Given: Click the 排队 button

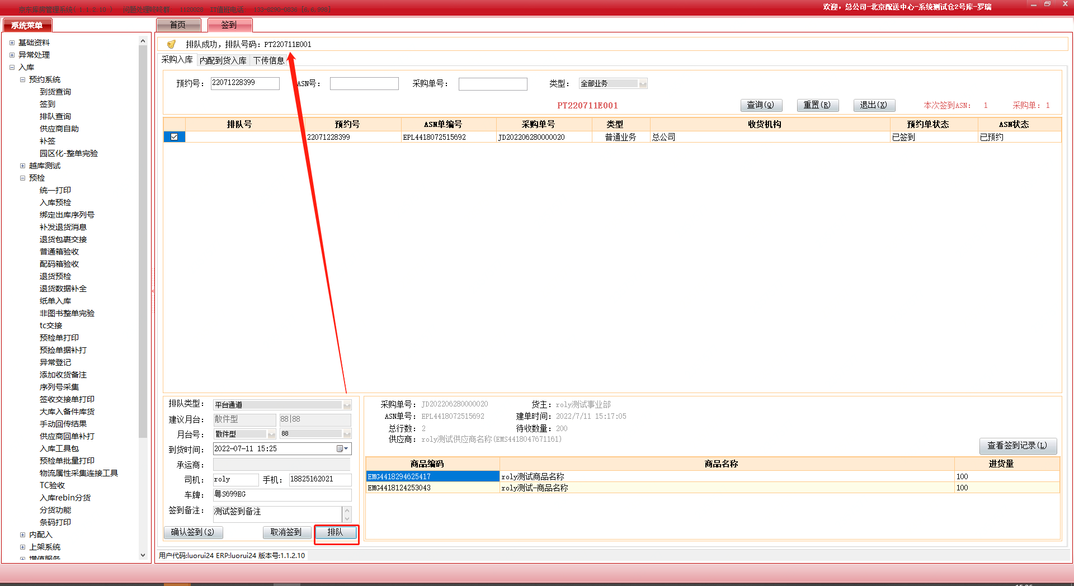Looking at the screenshot, I should [336, 532].
